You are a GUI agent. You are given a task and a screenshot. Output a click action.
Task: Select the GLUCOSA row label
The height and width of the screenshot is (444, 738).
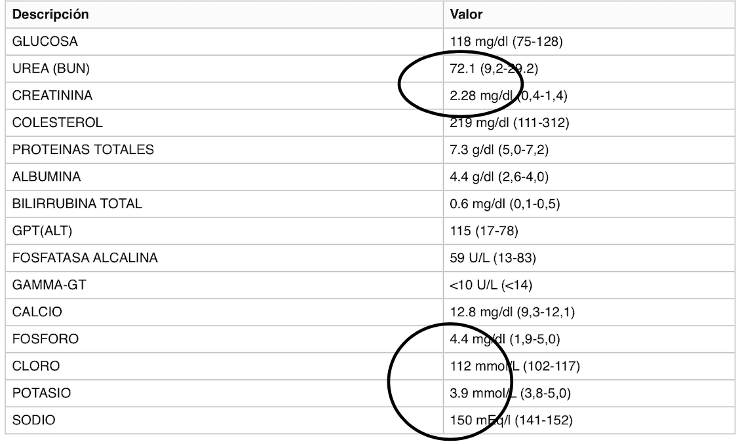45,41
